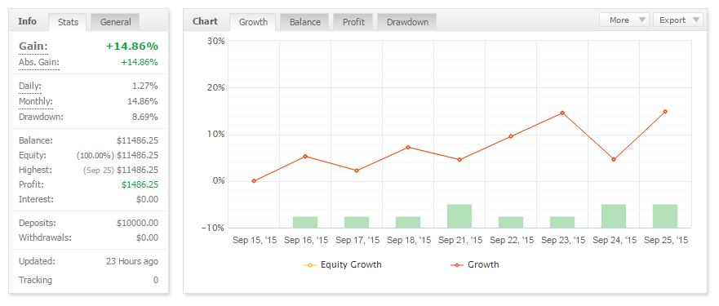Image resolution: width=719 pixels, height=306 pixels.
Task: Click the Sep 17 growth data point
Action: coord(357,171)
